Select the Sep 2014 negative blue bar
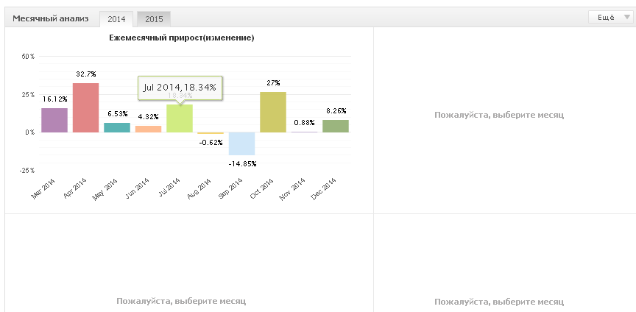 pyautogui.click(x=241, y=143)
